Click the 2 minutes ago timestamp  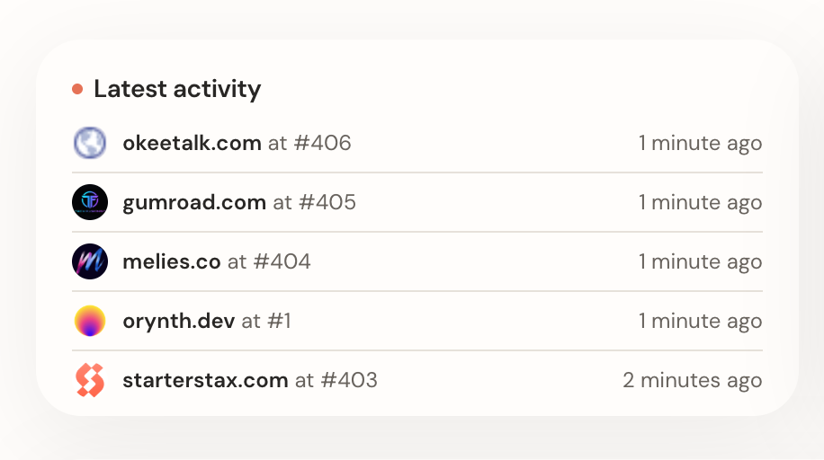693,381
